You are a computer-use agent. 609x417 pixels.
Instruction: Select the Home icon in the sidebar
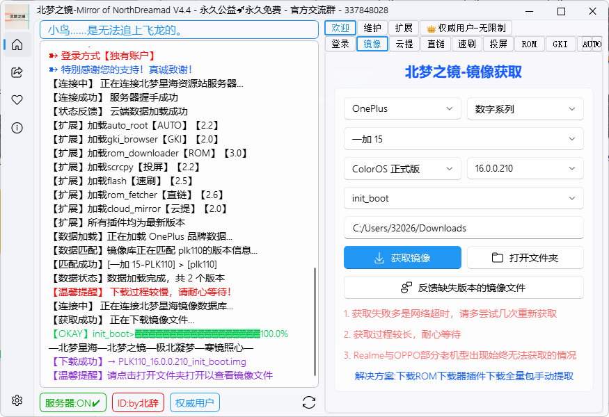coord(16,44)
